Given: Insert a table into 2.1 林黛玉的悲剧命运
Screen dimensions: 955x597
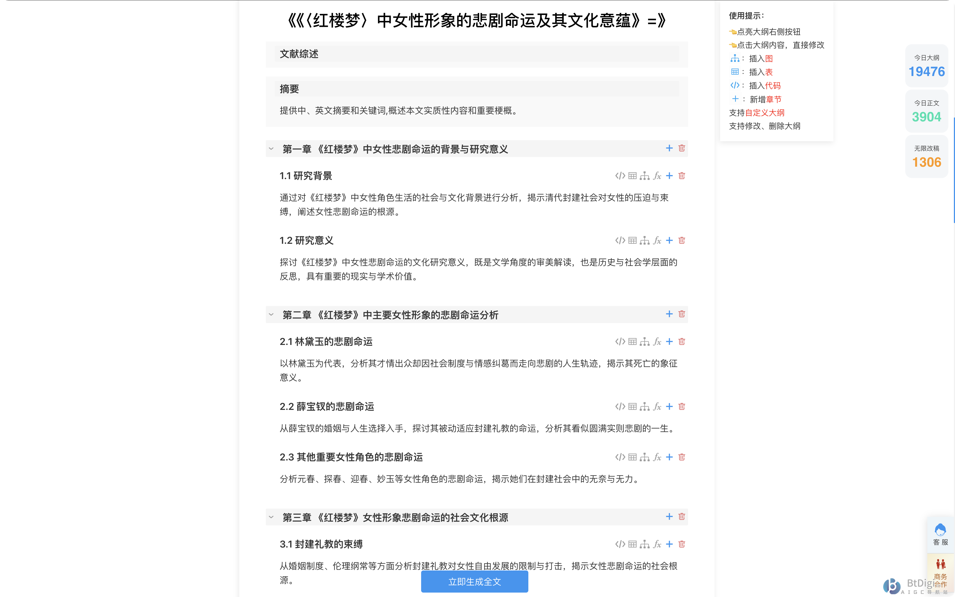Looking at the screenshot, I should [633, 342].
